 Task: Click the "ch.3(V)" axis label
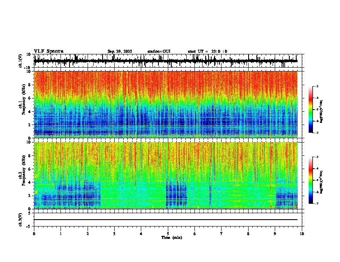[21, 220]
